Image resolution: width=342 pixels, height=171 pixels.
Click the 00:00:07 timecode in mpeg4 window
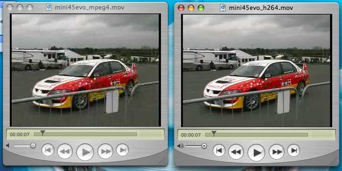click(x=20, y=135)
